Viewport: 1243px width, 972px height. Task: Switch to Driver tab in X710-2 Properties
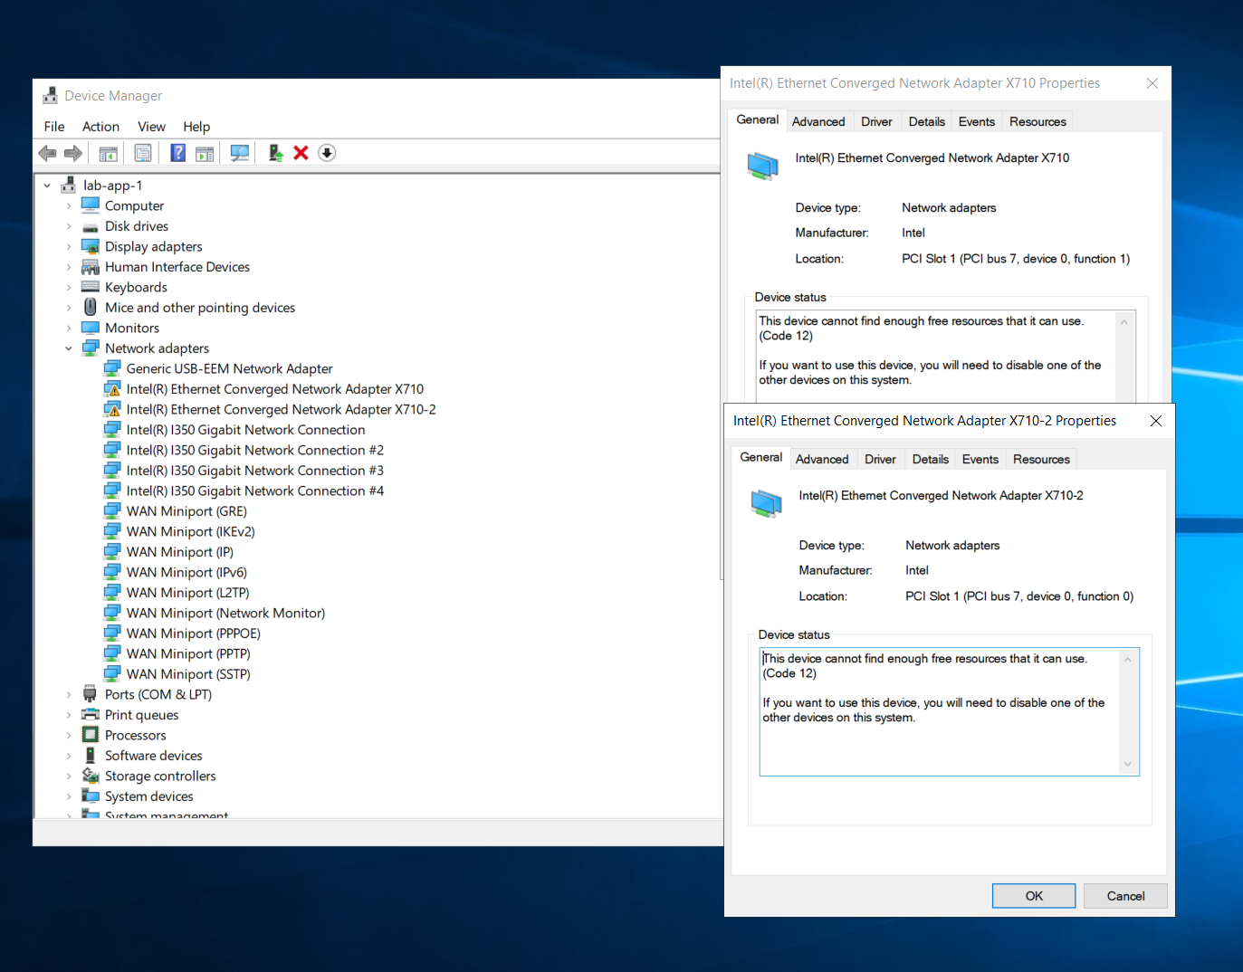880,459
